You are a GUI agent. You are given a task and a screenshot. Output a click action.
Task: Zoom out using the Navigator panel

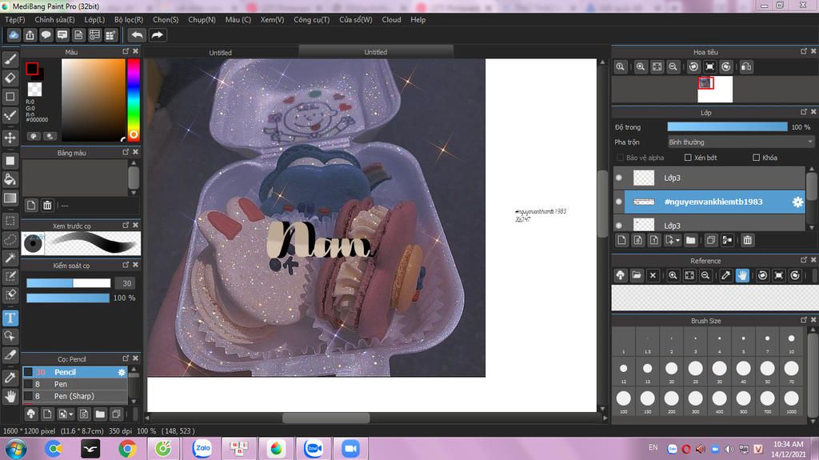point(673,67)
